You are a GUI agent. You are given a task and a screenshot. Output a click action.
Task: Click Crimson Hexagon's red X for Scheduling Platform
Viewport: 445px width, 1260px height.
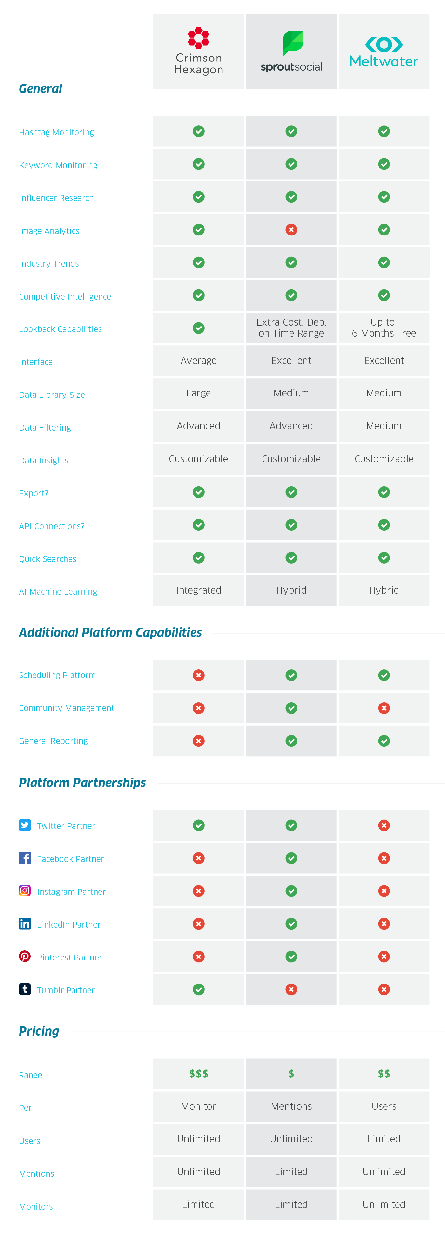point(198,675)
